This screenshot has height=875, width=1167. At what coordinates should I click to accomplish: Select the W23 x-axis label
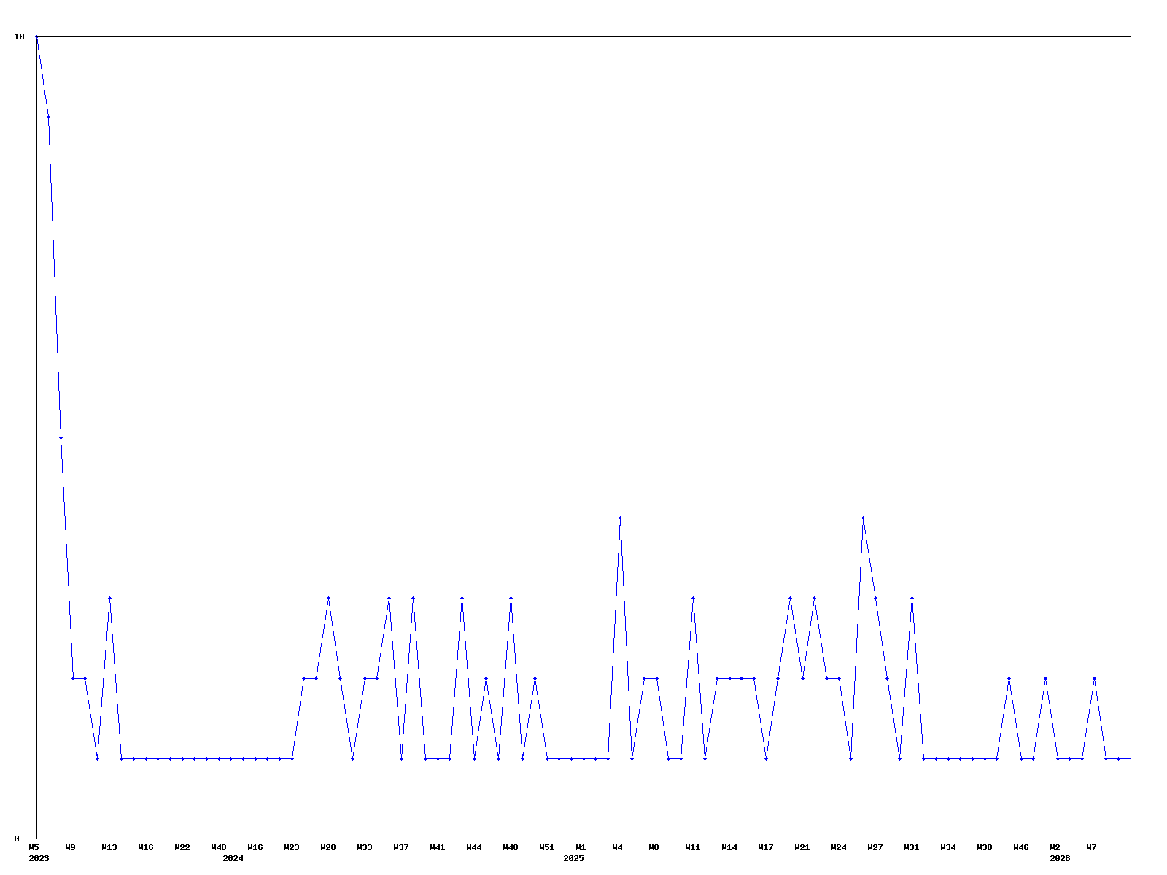point(292,847)
